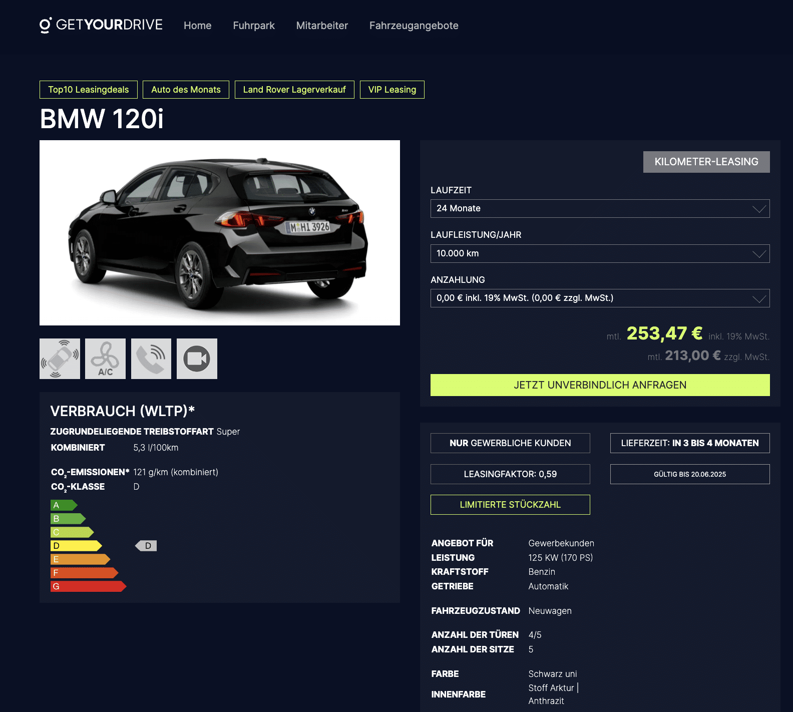Click the Gewerbekunden offer value
The image size is (793, 712).
pyautogui.click(x=561, y=543)
